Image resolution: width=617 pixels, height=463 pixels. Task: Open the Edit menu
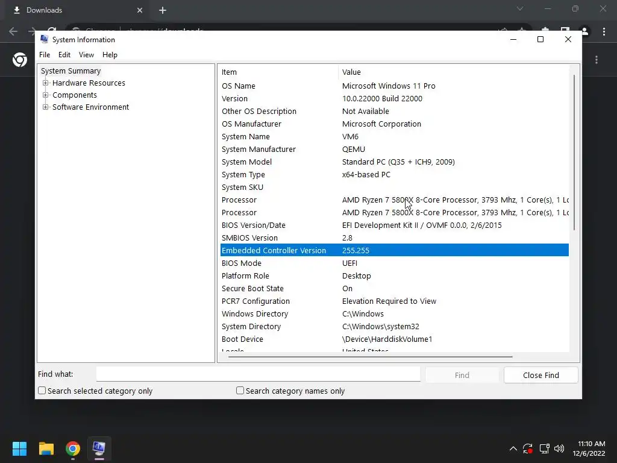[x=64, y=55]
